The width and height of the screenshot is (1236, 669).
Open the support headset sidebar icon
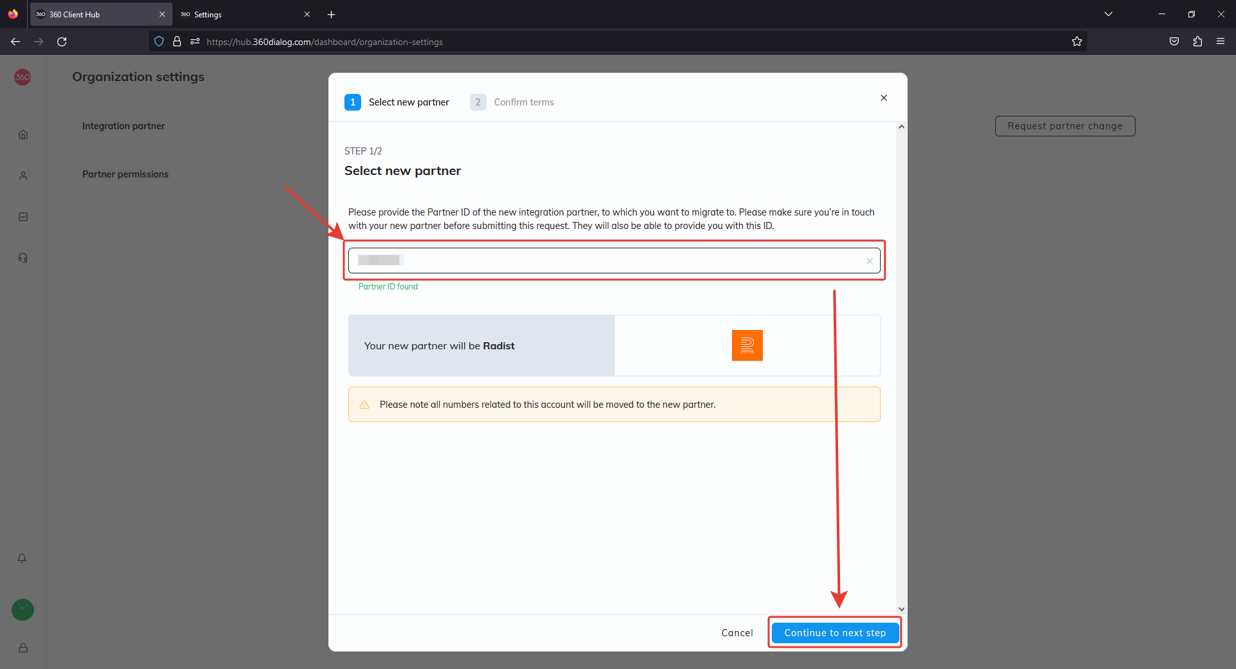point(23,258)
